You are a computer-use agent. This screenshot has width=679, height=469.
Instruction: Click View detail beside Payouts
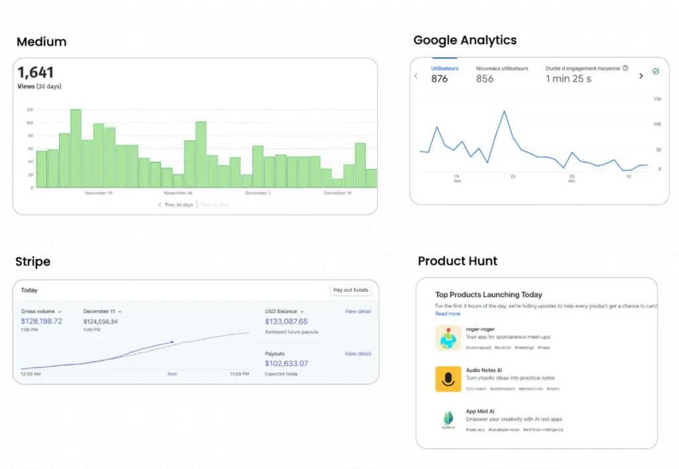[x=357, y=354]
